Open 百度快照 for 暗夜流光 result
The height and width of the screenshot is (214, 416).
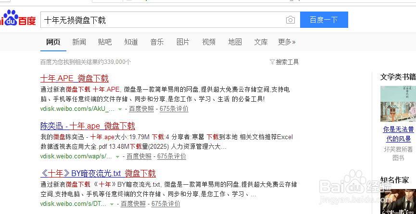(133, 203)
